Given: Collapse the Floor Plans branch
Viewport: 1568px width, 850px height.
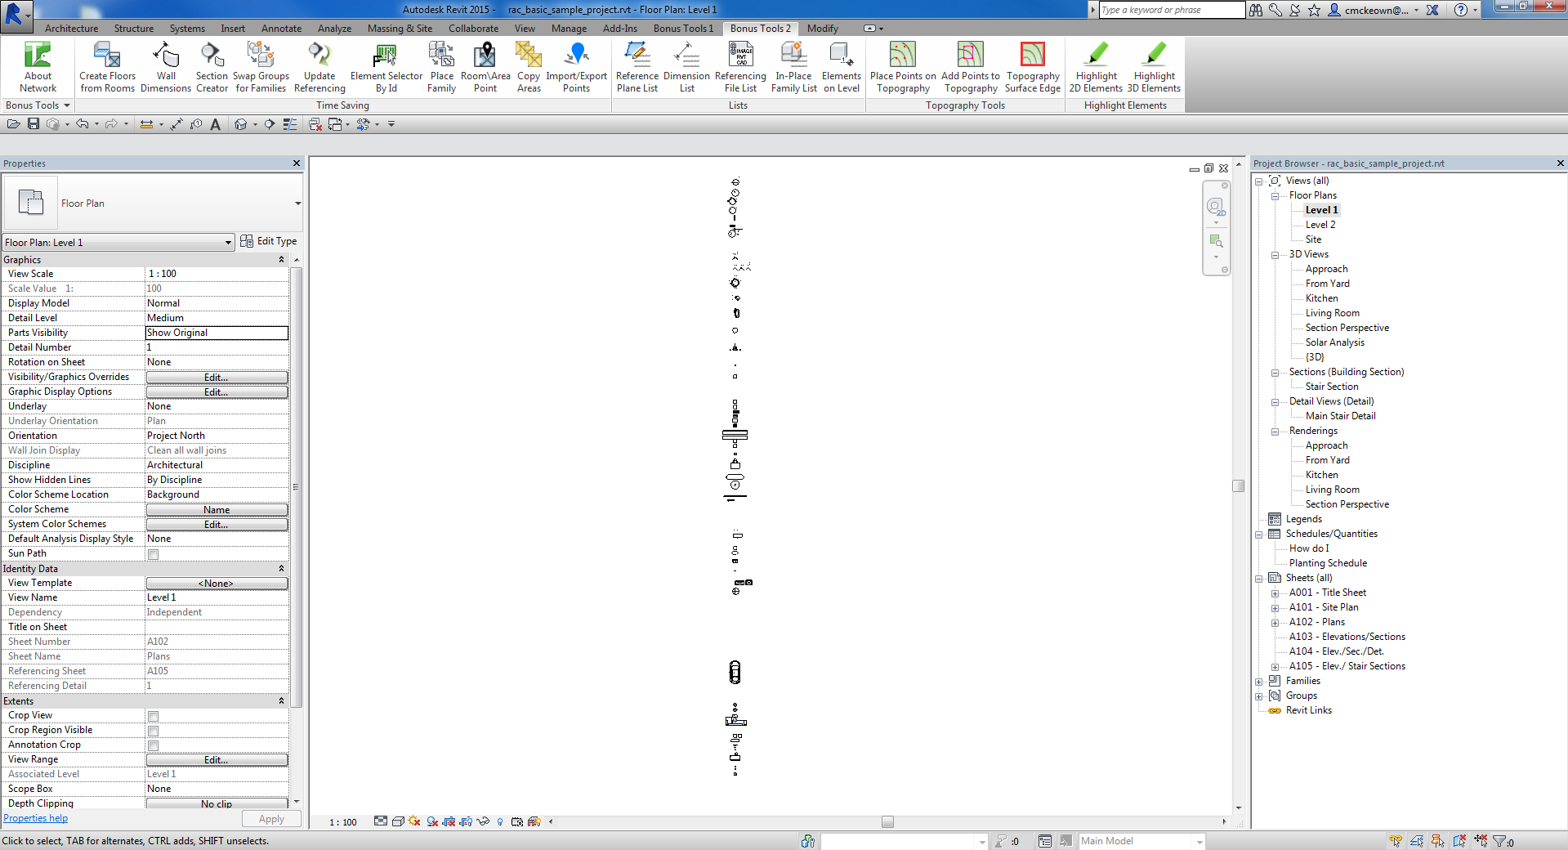Looking at the screenshot, I should pos(1275,195).
